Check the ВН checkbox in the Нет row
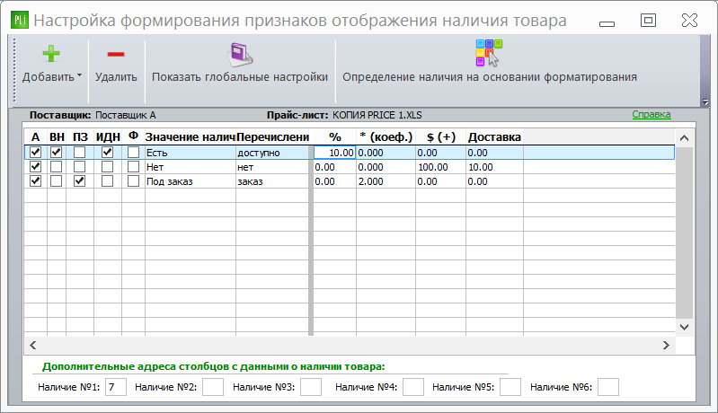 (56, 166)
